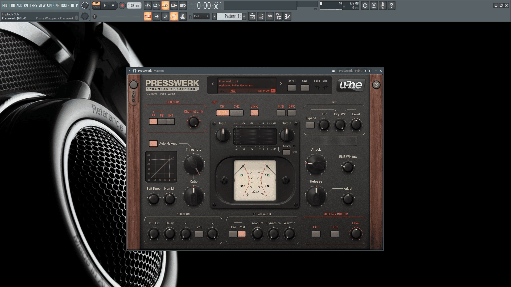The image size is (511, 287).
Task: Open the Mixer view icon
Action: [x=270, y=16]
